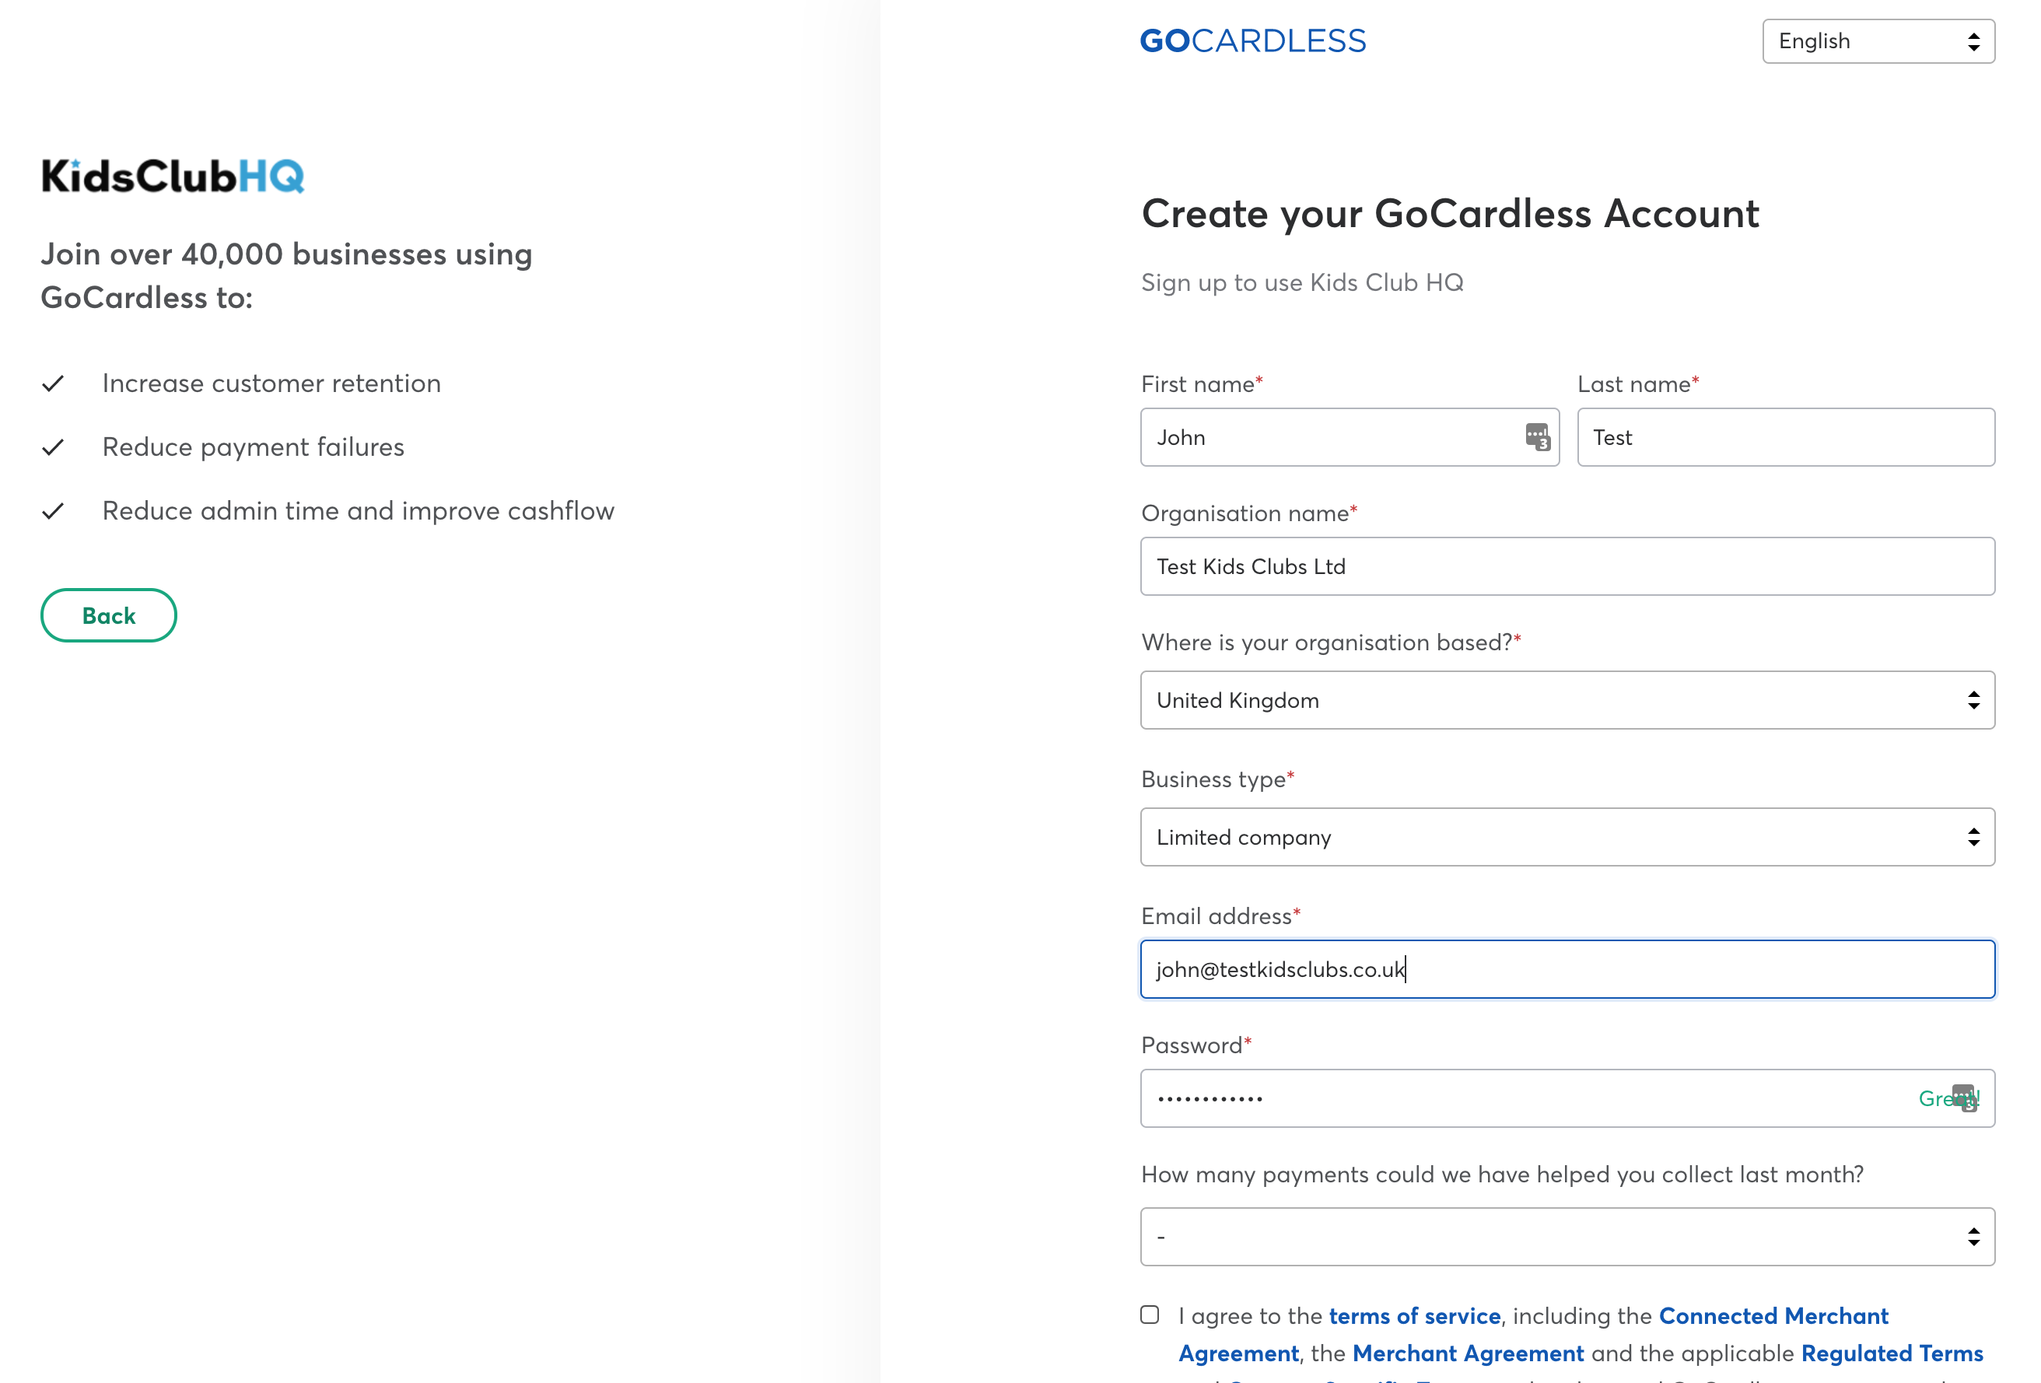Click the checkmark beside 'Increase customer retention'
The width and height of the screenshot is (2041, 1383).
pyautogui.click(x=54, y=383)
